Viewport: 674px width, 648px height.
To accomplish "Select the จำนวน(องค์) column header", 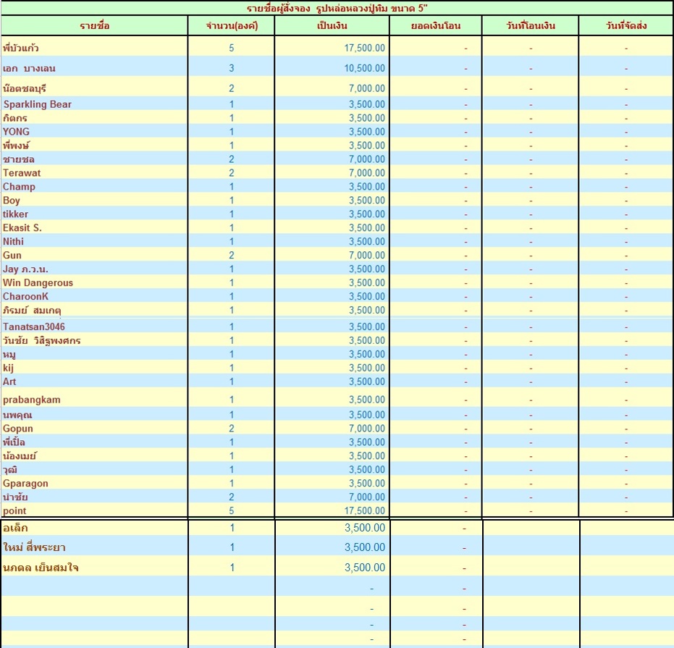I will [x=231, y=26].
